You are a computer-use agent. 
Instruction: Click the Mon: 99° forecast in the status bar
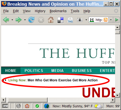point(113,106)
